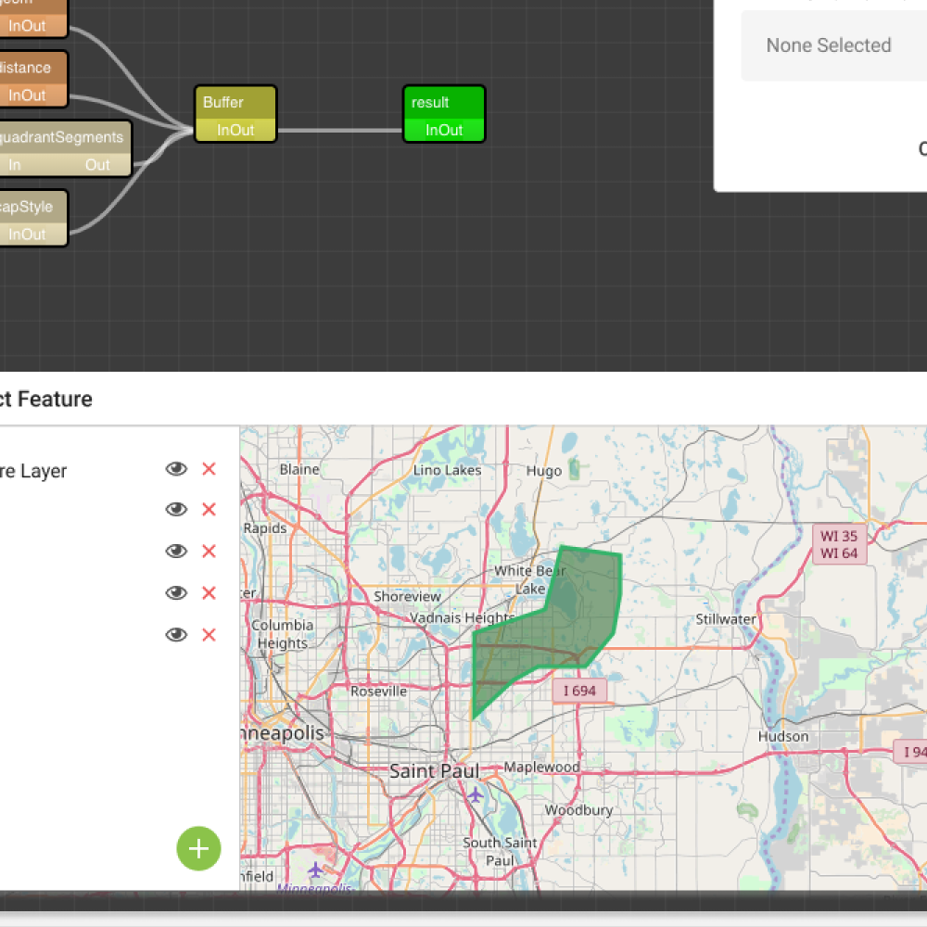Click the InOut port on the Buffer node

click(x=235, y=130)
